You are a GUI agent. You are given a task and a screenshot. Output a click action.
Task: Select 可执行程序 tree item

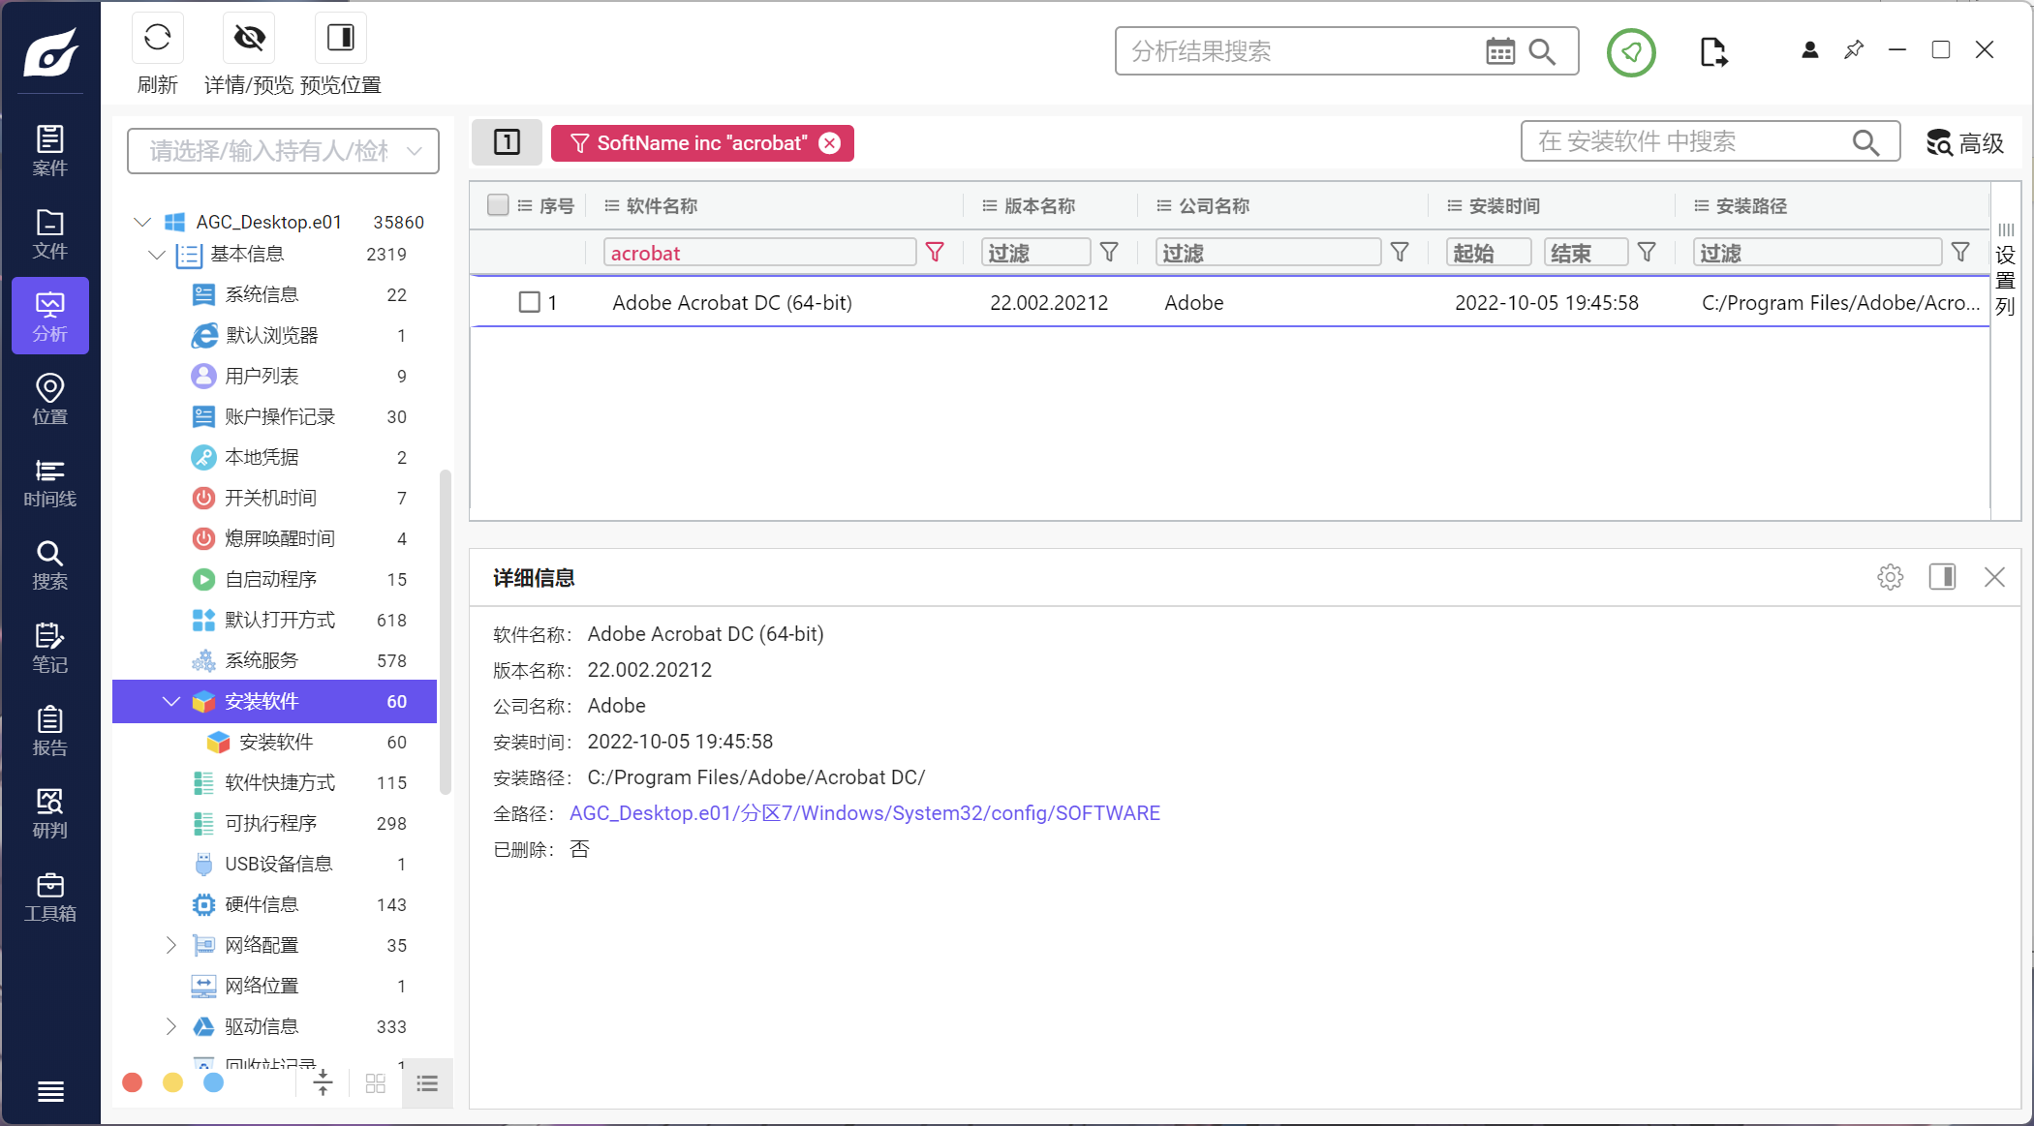click(x=275, y=823)
